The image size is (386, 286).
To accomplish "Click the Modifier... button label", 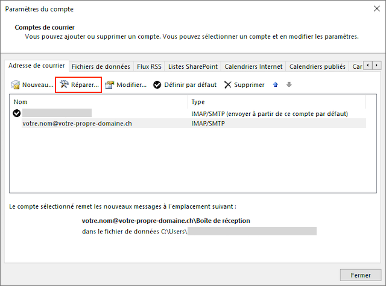I will point(131,84).
